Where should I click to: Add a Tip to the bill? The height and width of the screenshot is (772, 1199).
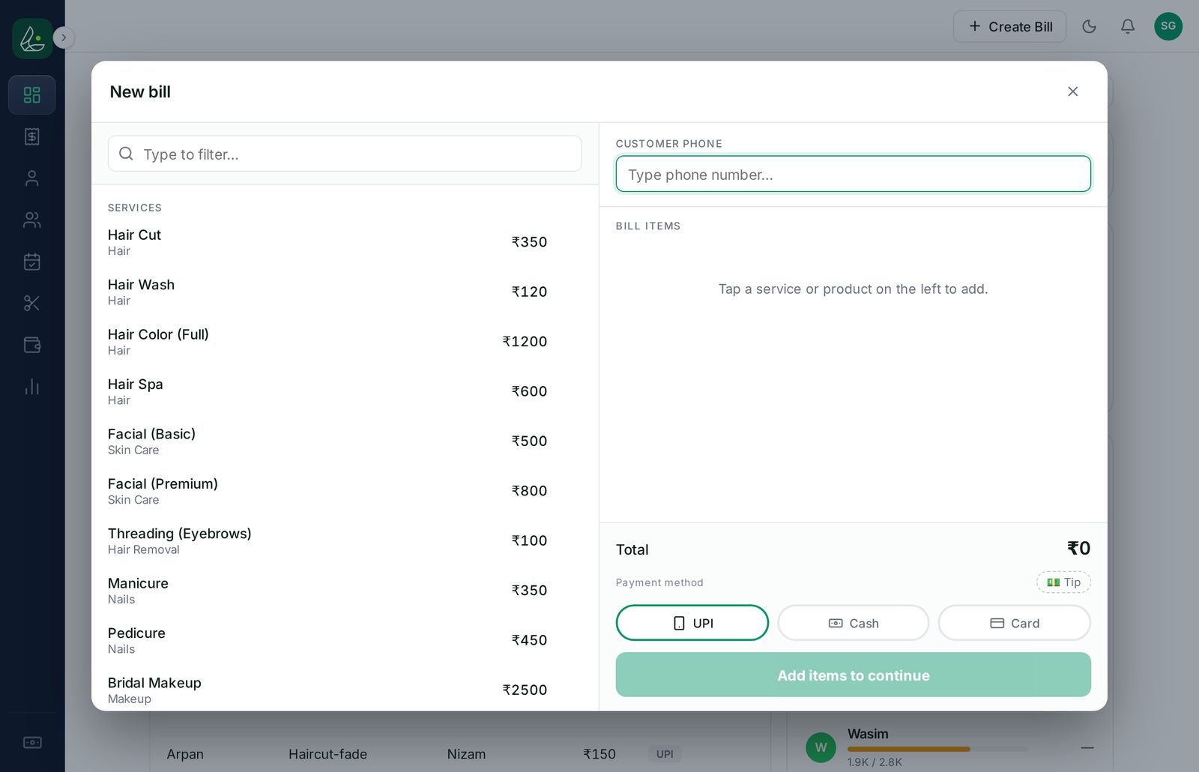click(x=1064, y=582)
